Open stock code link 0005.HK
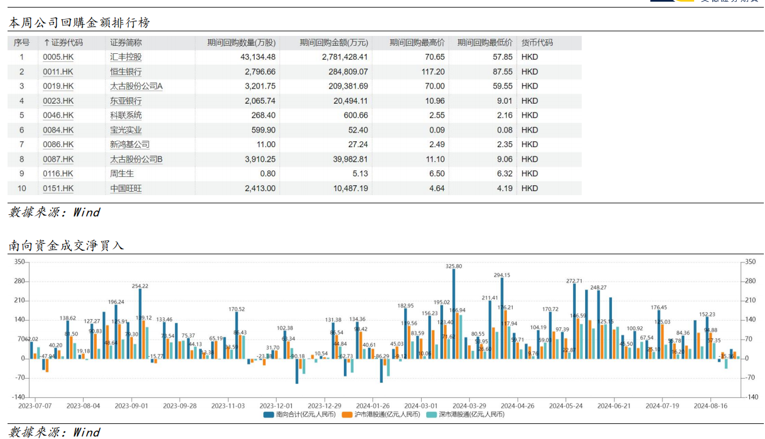Image resolution: width=765 pixels, height=439 pixels. (x=59, y=57)
